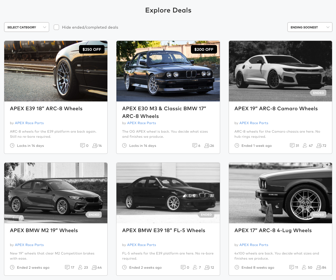The height and width of the screenshot is (280, 336).
Task: Open APEX Race Parts link on E30 M3 card
Action: tap(141, 123)
